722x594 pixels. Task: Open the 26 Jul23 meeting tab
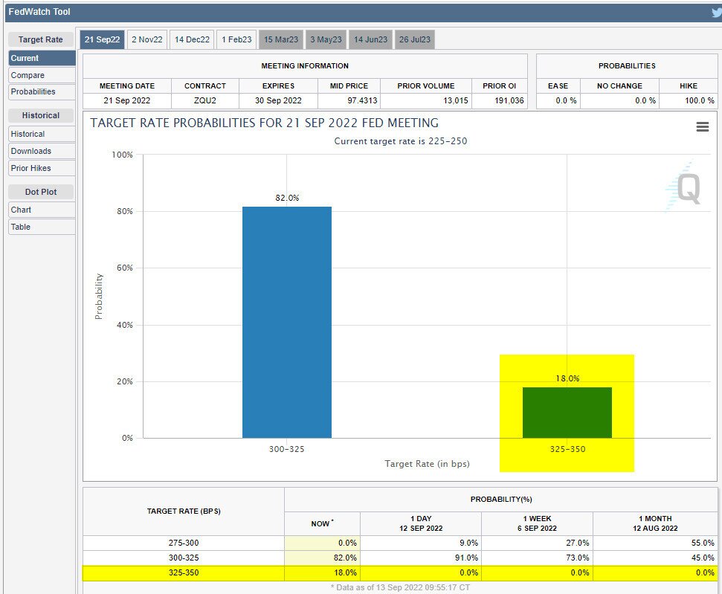(415, 39)
